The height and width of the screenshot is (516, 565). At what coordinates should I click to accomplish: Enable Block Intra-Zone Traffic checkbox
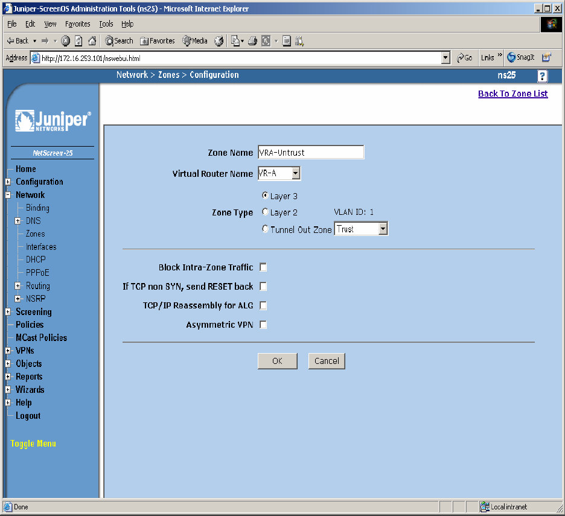263,267
